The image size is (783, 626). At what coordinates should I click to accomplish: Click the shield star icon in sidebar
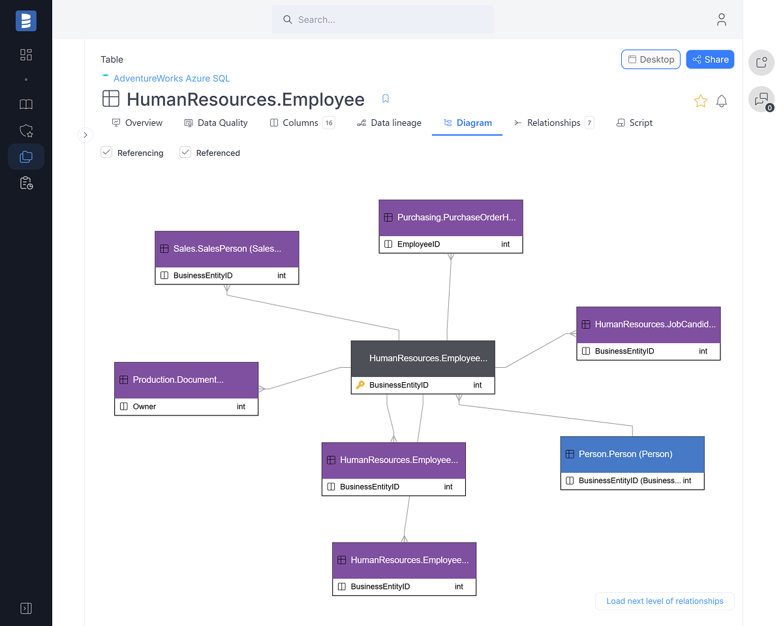pos(26,131)
